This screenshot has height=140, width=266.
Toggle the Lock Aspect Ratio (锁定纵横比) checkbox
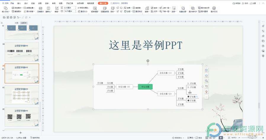pyautogui.click(x=78, y=8)
